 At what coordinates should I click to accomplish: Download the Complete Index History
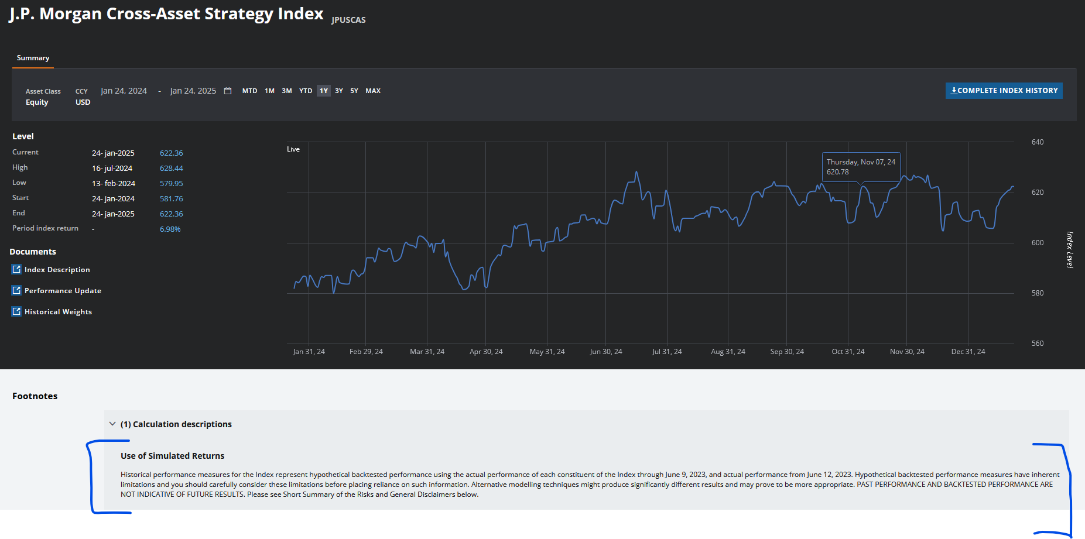click(x=1004, y=91)
